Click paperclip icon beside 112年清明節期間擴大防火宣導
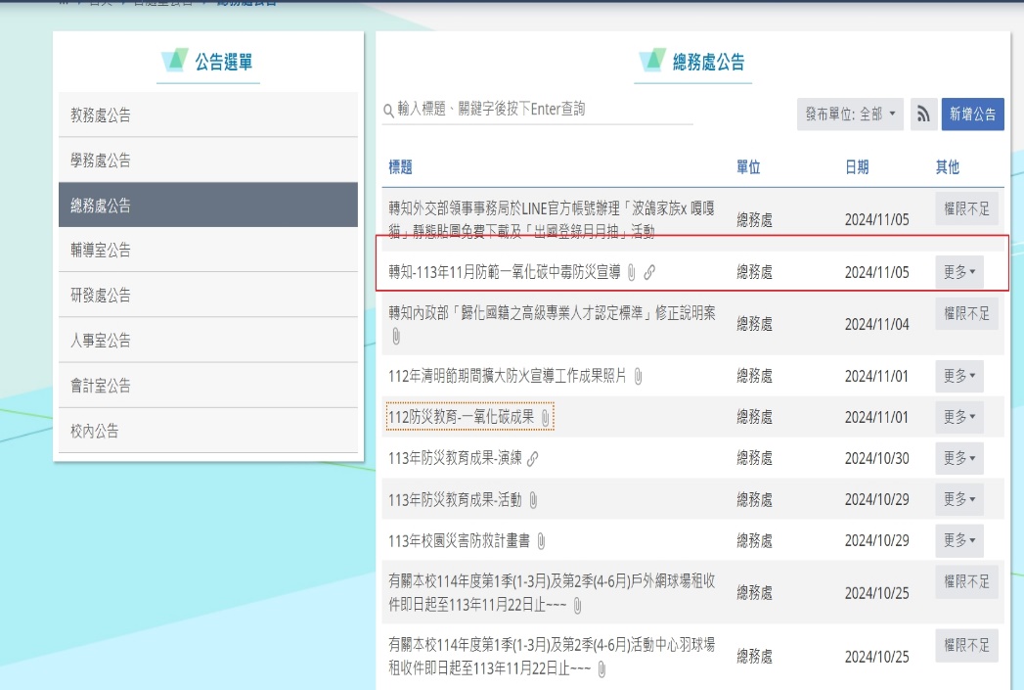This screenshot has width=1024, height=690. click(x=638, y=377)
